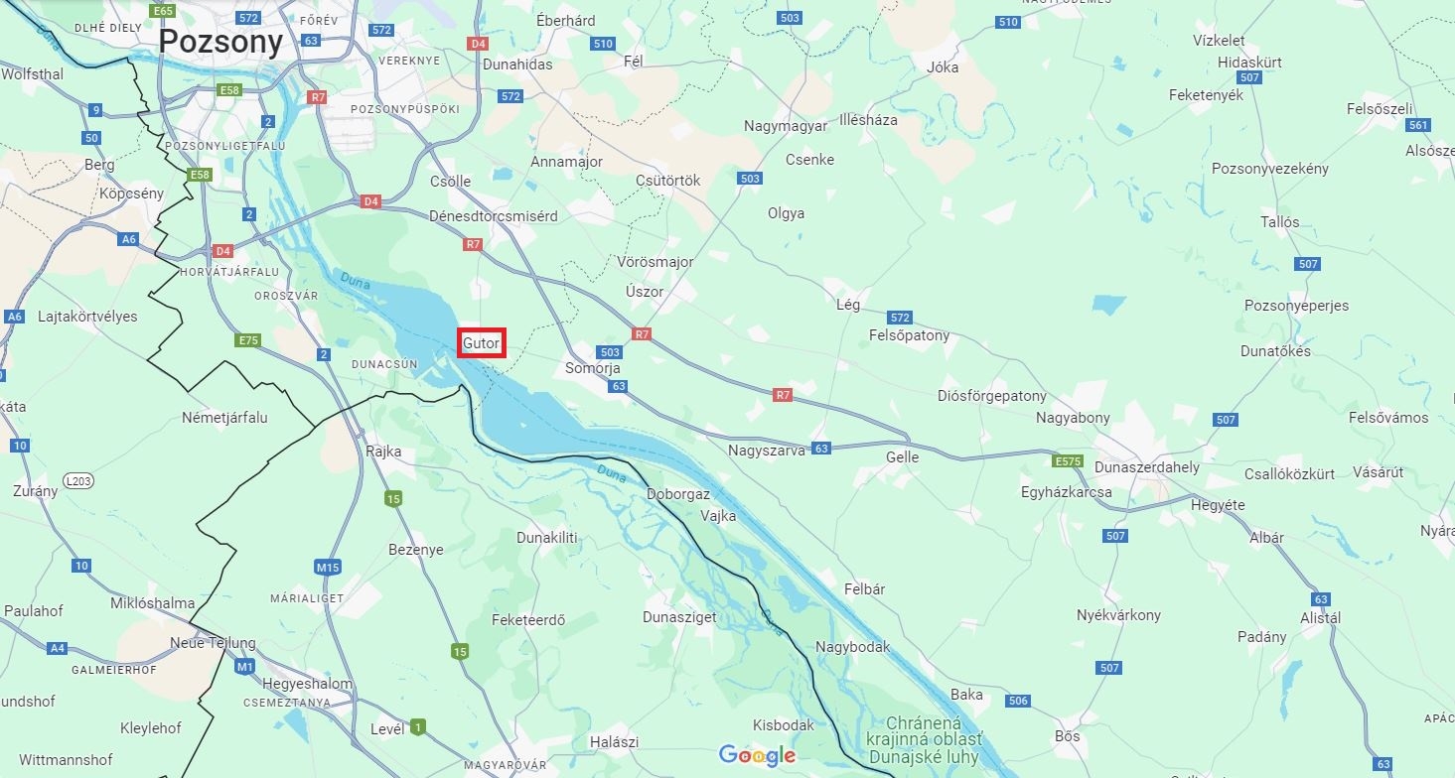Click the Pozsony city label
The image size is (1455, 778).
tap(221, 41)
